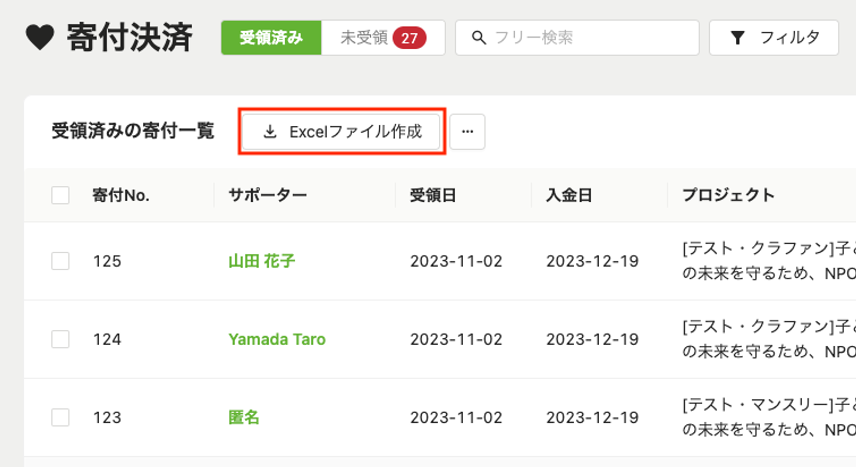Sort by the 受領日 column header
Viewport: 856px width, 467px height.
(x=433, y=196)
